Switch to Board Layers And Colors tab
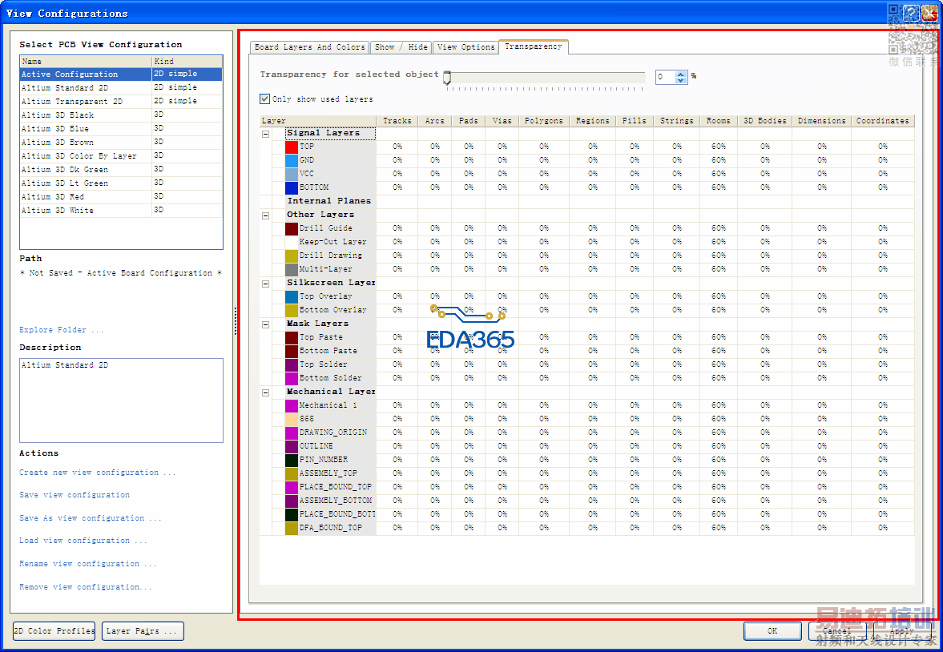The width and height of the screenshot is (943, 652). pyautogui.click(x=309, y=47)
